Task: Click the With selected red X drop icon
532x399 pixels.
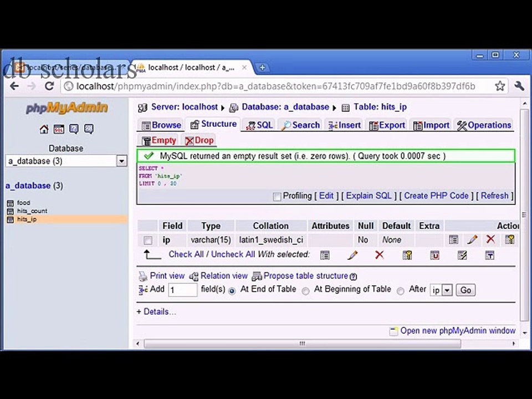Action: (380, 255)
